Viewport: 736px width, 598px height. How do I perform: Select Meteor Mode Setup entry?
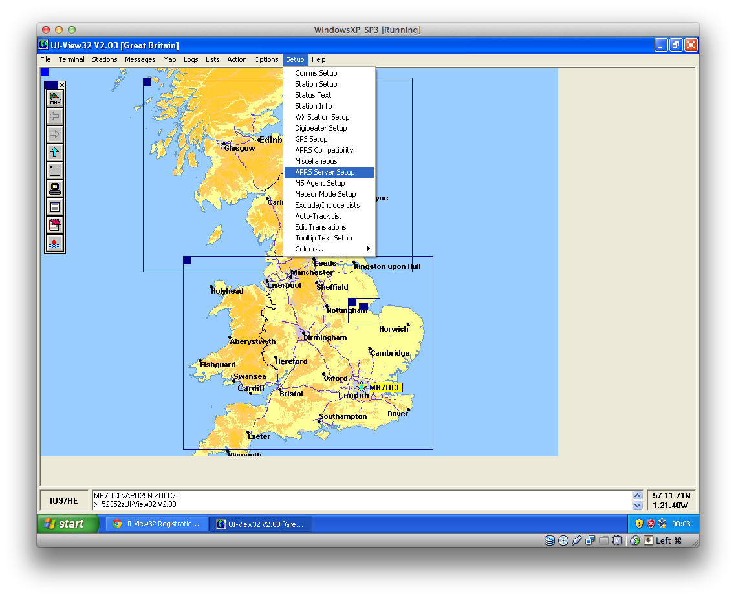pos(329,194)
